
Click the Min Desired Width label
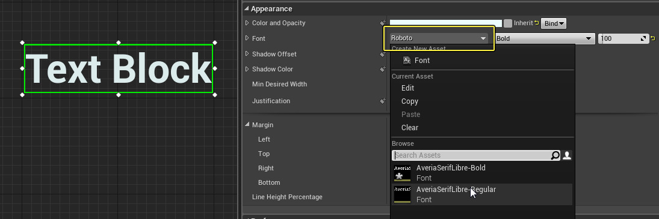pyautogui.click(x=279, y=84)
